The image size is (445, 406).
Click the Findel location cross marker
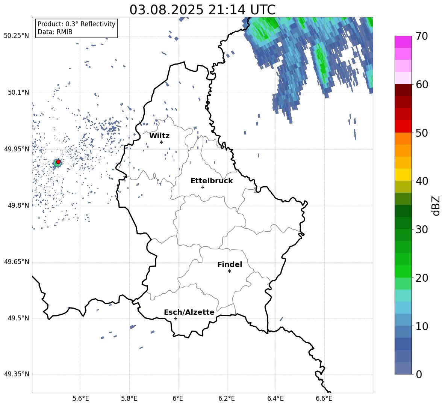[x=229, y=271]
